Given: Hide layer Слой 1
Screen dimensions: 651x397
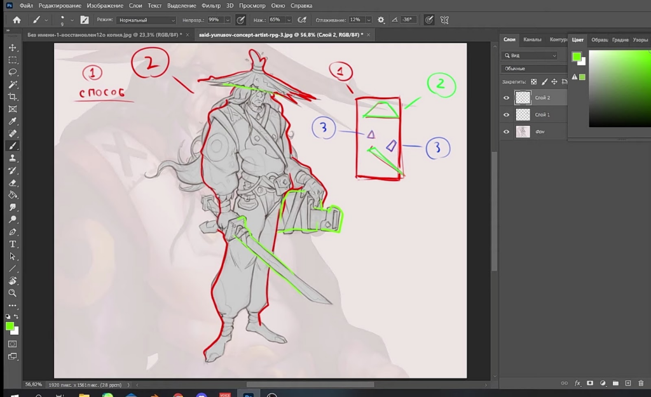Looking at the screenshot, I should [506, 115].
